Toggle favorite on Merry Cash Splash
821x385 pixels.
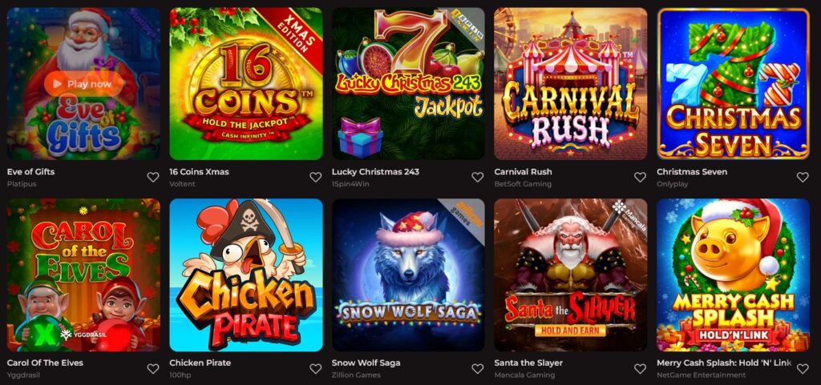(x=803, y=369)
